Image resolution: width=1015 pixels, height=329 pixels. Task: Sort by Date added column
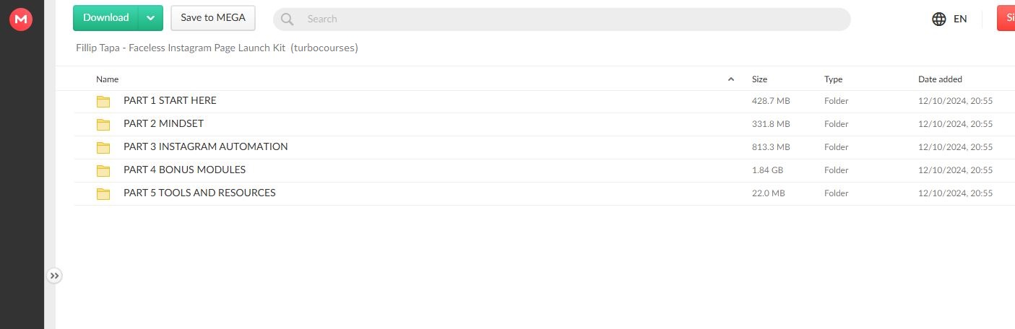[x=940, y=79]
